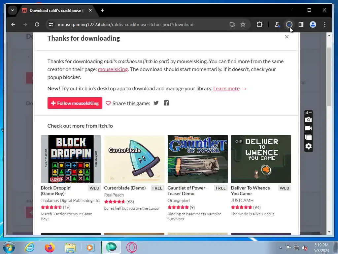338x254 pixels.
Task: Click the page vertical scrollbar thumb
Action: tap(329, 77)
